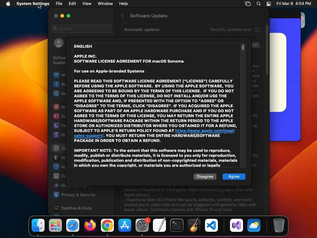Open App Store from the Dock
Image resolution: width=317 pixels, height=238 pixels.
click(125, 225)
